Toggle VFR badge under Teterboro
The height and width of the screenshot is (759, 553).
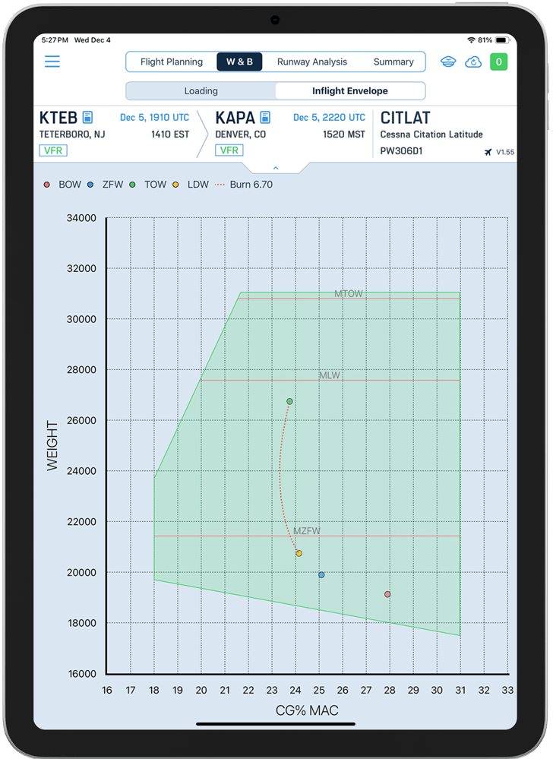coord(53,150)
